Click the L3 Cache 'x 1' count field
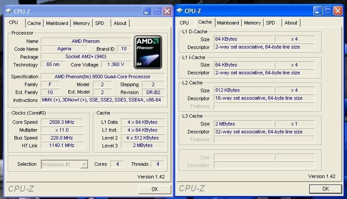The image size is (347, 199). pos(295,124)
